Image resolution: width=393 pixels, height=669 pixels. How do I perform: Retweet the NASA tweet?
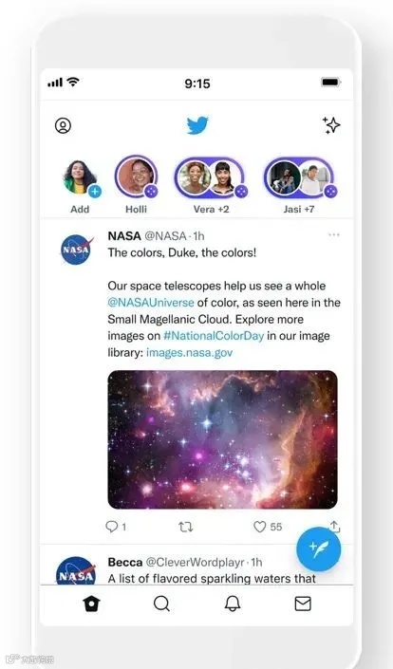(186, 528)
